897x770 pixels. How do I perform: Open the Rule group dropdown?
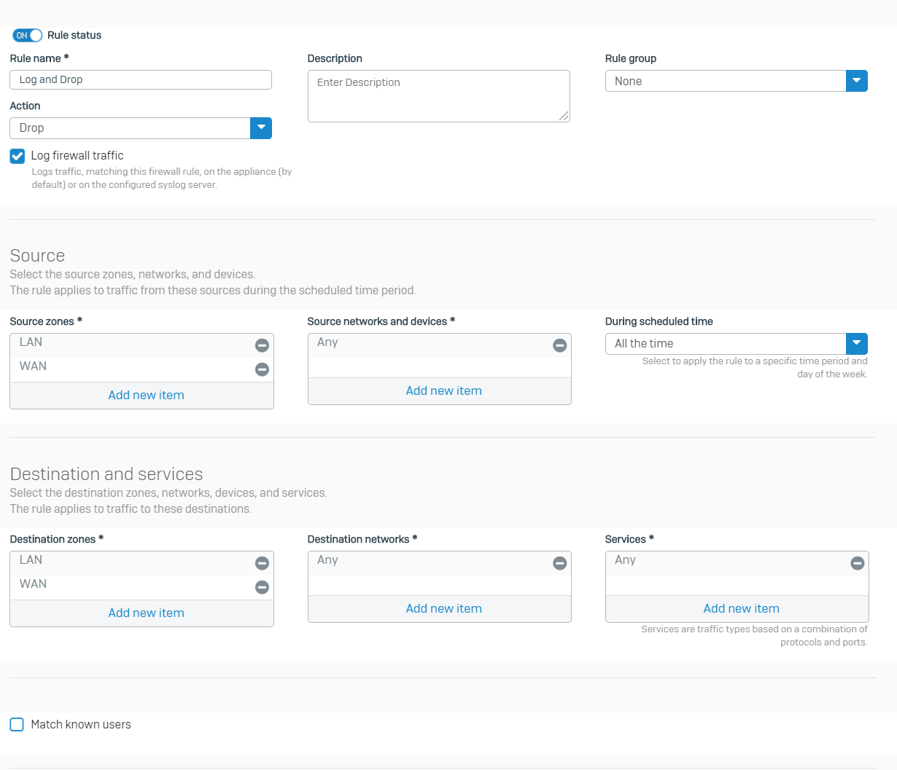[x=737, y=81]
